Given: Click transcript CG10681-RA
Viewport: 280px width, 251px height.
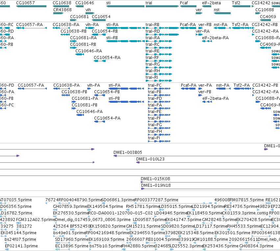Looking at the screenshot, I should tap(73, 41).
